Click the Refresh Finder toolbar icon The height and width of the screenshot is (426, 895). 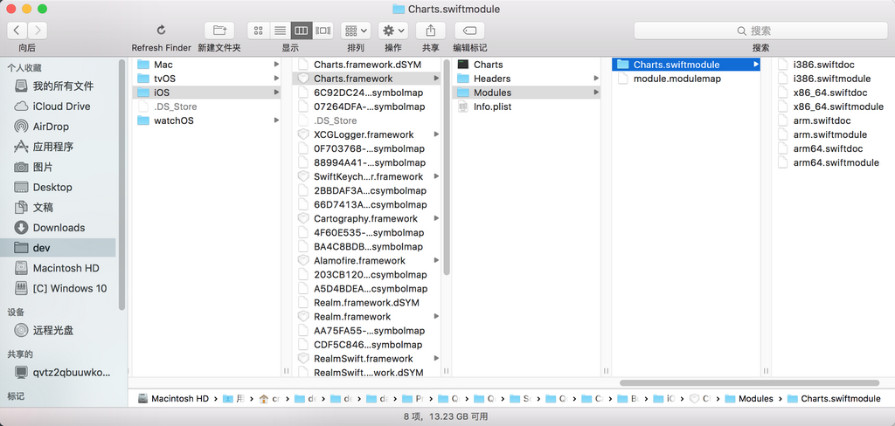[161, 31]
